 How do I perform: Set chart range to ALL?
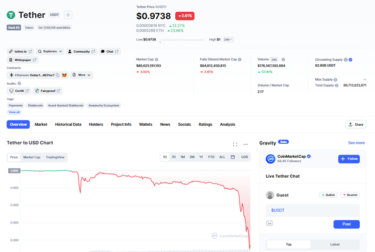click(x=222, y=157)
